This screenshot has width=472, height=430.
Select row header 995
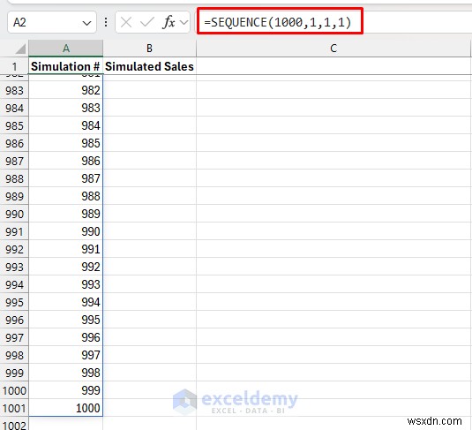point(14,302)
